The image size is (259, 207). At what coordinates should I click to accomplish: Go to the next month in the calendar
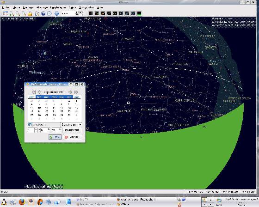(70, 92)
